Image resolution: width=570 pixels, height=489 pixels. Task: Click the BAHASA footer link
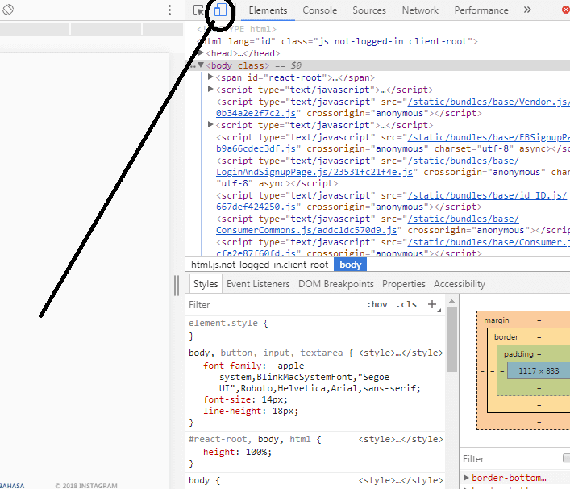(12, 486)
